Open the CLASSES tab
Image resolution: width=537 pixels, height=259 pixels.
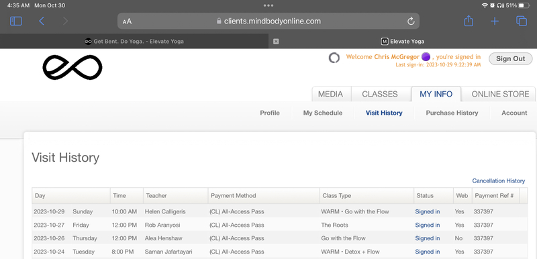tap(380, 94)
